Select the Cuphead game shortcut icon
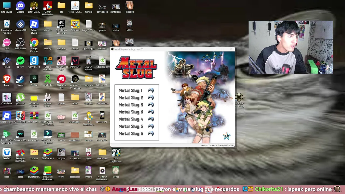 [75, 26]
